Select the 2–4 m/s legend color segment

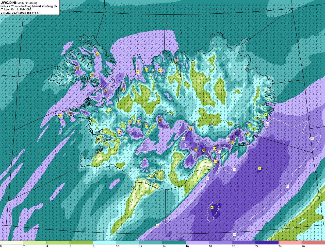click(35, 243)
